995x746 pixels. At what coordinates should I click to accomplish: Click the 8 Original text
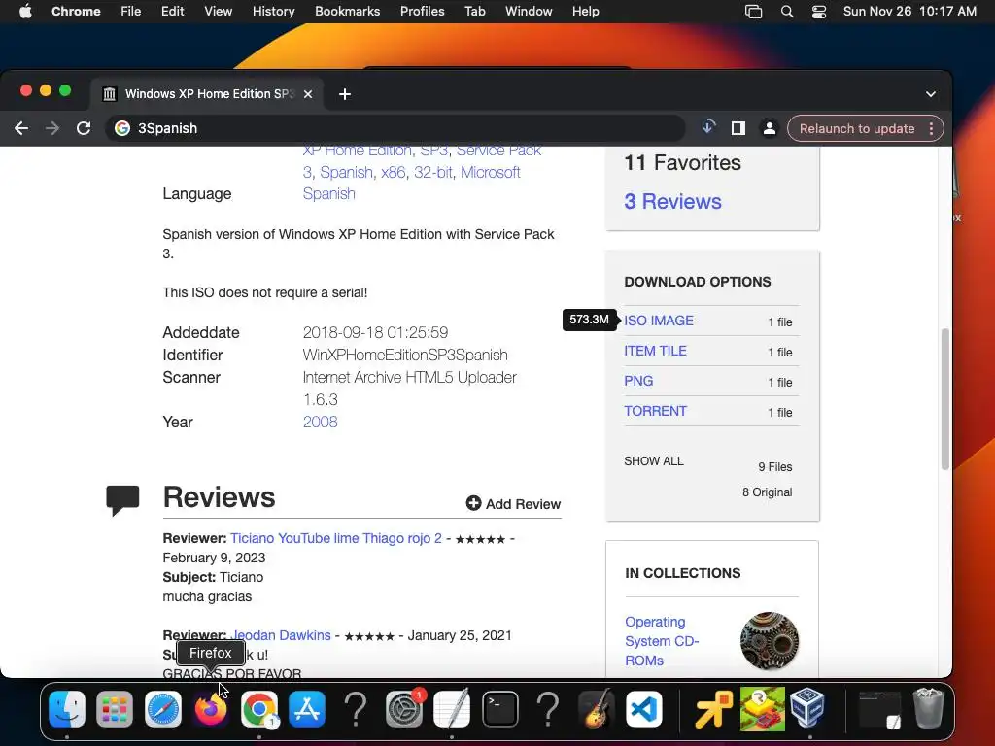pos(768,492)
